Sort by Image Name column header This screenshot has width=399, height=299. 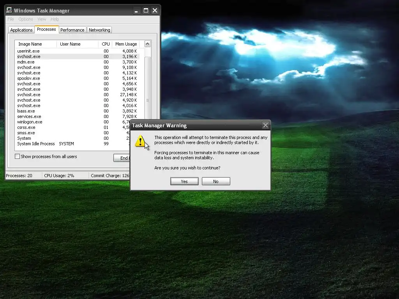point(36,44)
